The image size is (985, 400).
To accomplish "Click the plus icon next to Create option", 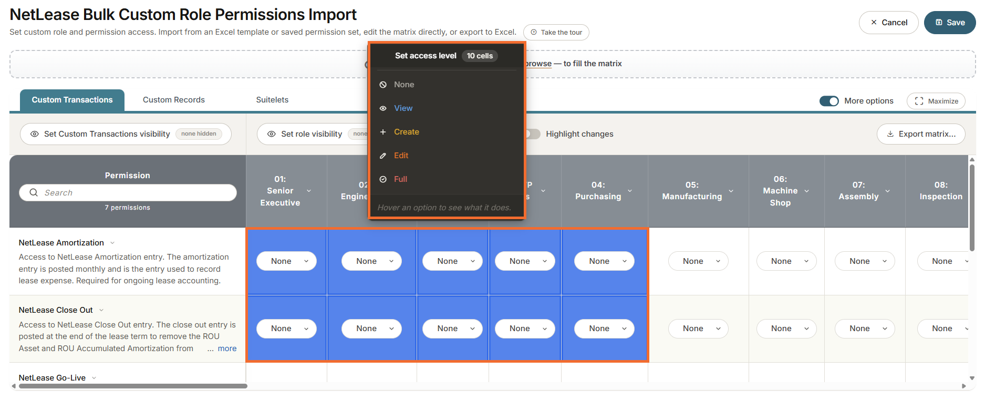I will tap(383, 132).
